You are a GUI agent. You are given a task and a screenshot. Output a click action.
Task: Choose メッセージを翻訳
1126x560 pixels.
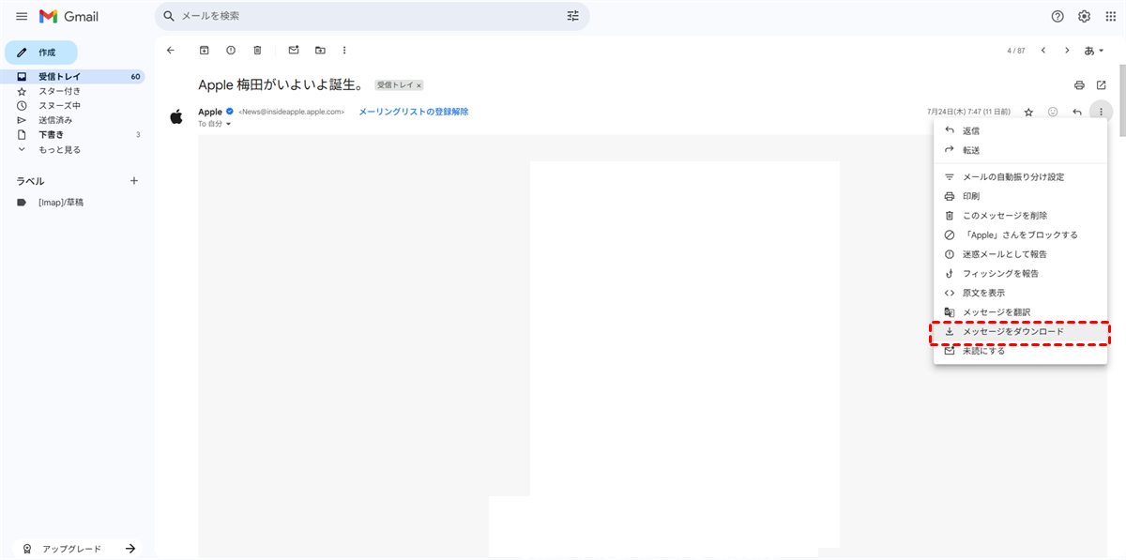(x=1020, y=312)
